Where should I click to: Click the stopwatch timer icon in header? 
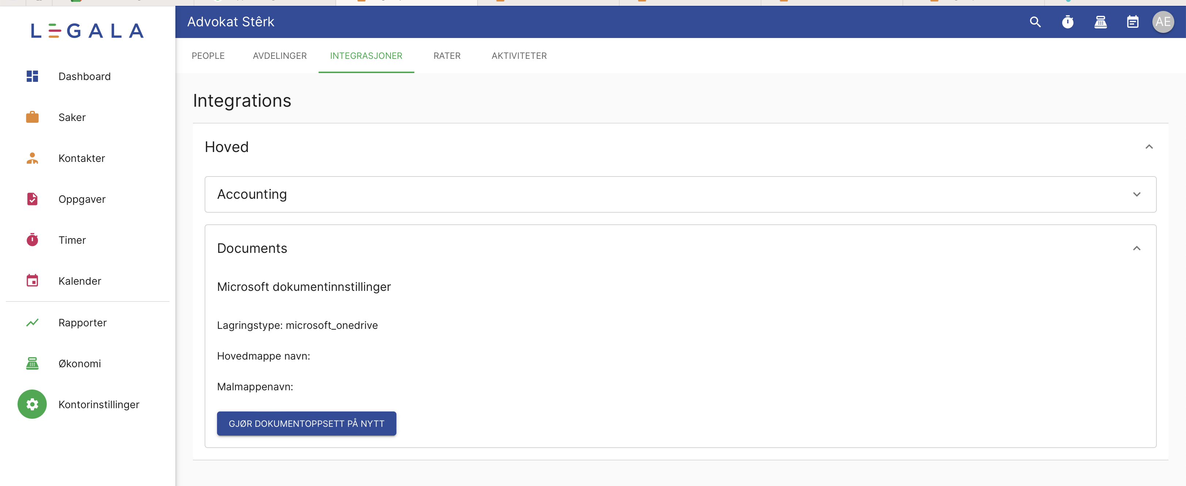point(1068,22)
